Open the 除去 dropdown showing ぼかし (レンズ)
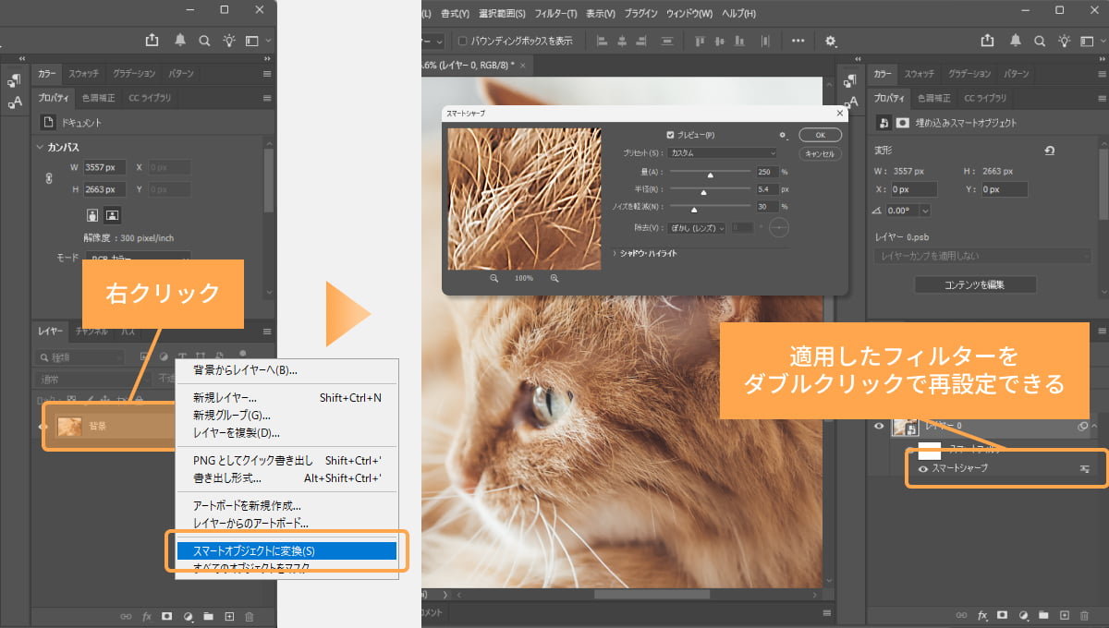 [697, 227]
